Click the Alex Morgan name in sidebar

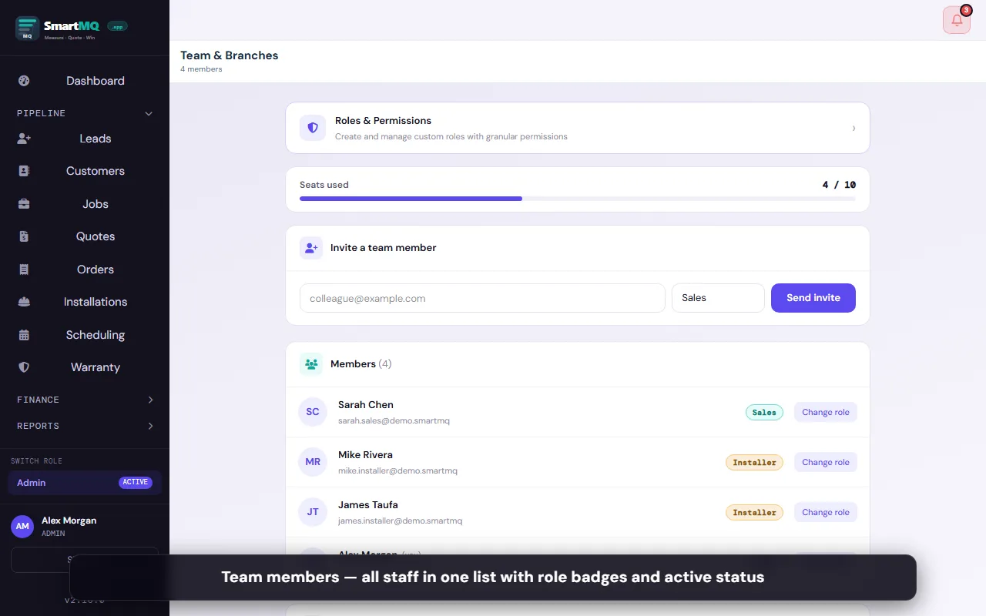coord(69,521)
